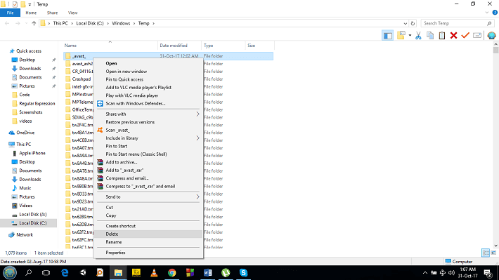Open the File ribbon tab
This screenshot has height=280, width=499.
pos(10,13)
